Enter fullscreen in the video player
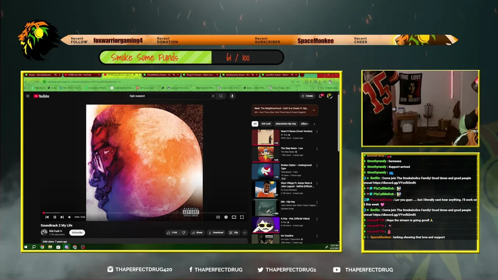The height and width of the screenshot is (280, 498). tap(242, 217)
